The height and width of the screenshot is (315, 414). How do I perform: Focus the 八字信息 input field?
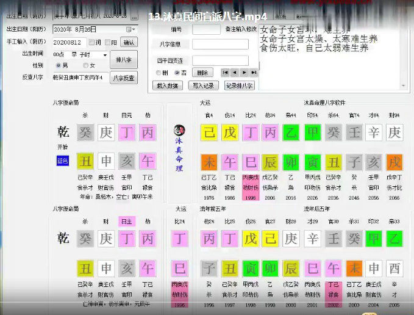coord(220,44)
